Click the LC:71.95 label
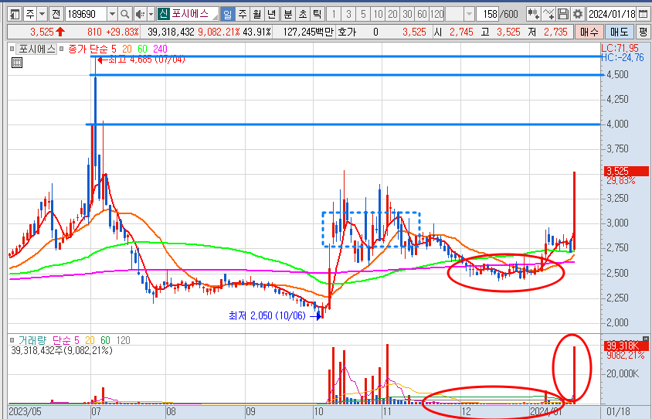The image size is (652, 419). click(620, 48)
